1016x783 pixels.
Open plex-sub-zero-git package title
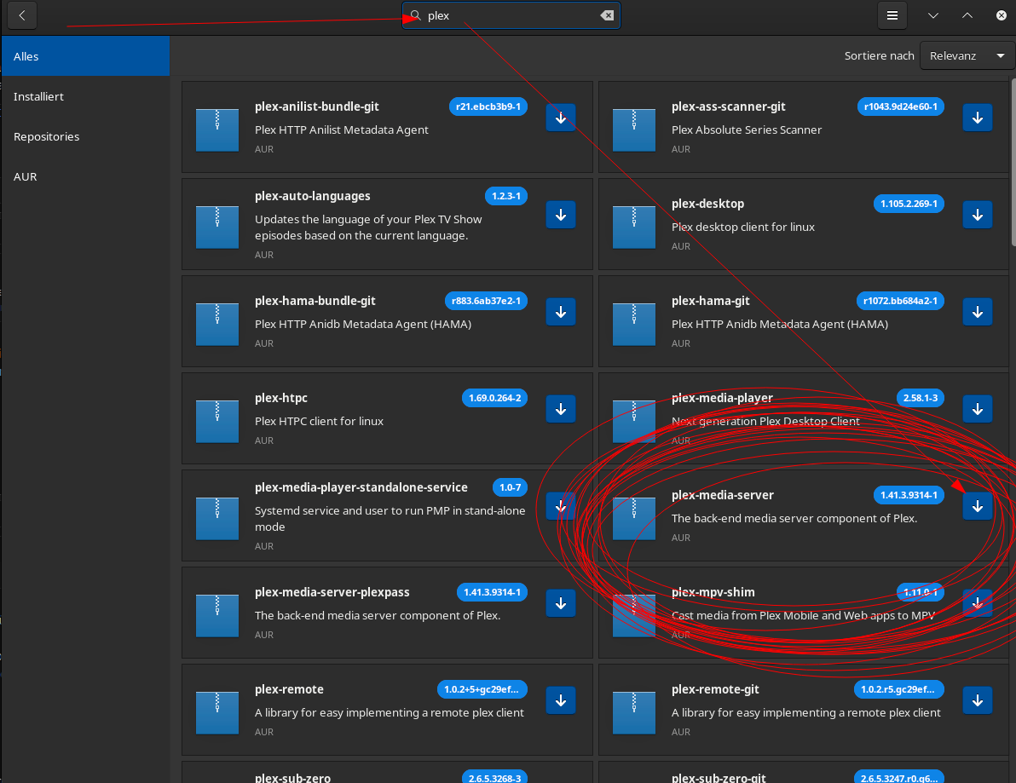pos(719,777)
